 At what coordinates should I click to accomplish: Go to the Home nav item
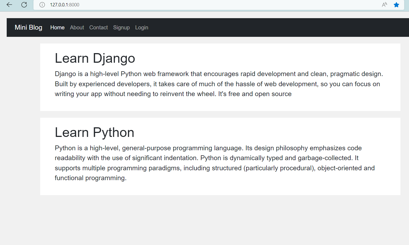coord(57,27)
